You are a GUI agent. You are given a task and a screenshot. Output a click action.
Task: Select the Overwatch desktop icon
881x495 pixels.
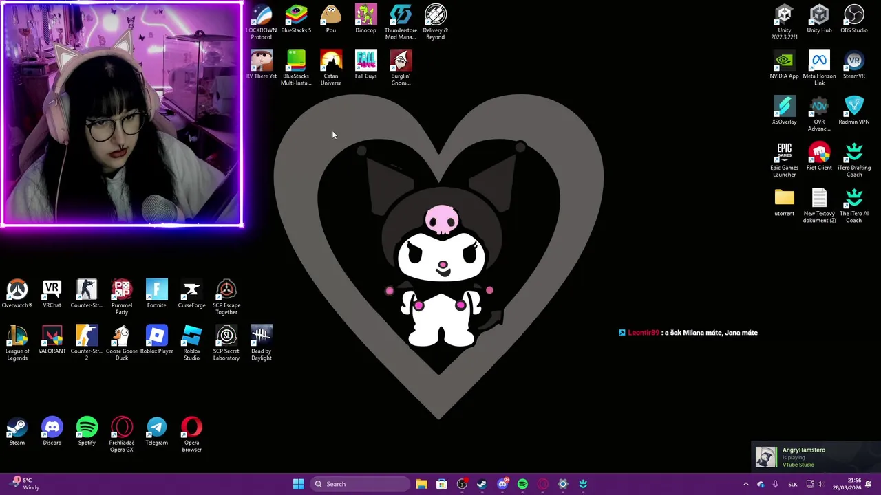[x=17, y=294]
